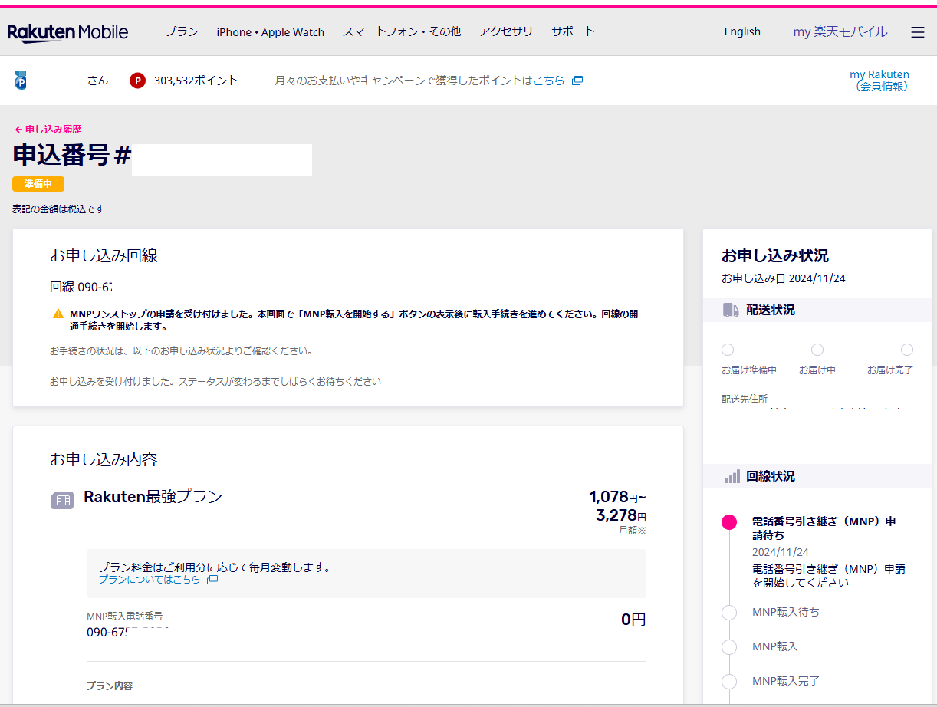Click the delivery truck icon by 配送状況

point(731,310)
